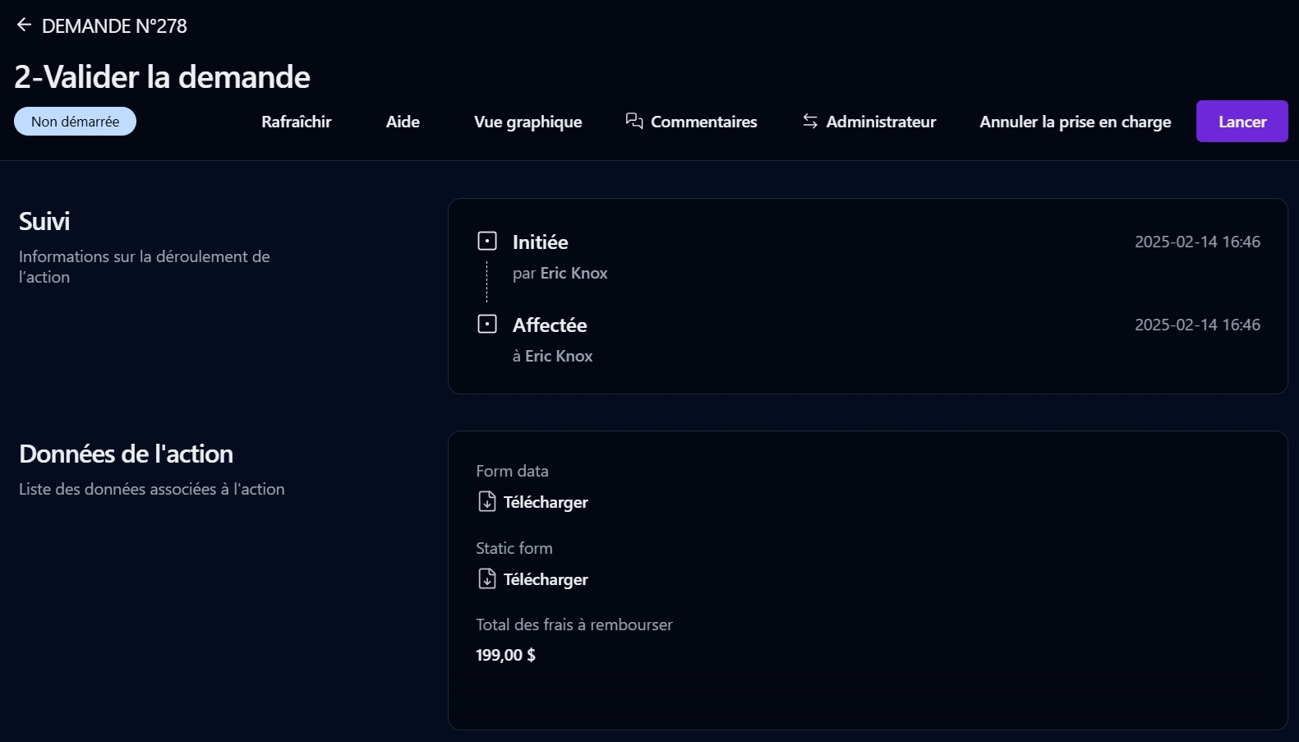Click the 199,00 $ reimbursement total
The image size is (1299, 742).
click(505, 655)
